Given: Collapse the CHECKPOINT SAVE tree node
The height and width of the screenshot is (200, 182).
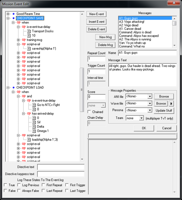Looking at the screenshot, I should (x=8, y=18).
